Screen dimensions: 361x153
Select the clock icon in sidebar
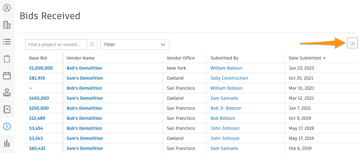(x=7, y=126)
